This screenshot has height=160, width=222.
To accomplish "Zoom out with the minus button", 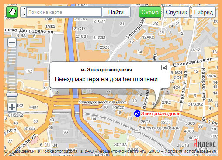I will tap(12, 42).
